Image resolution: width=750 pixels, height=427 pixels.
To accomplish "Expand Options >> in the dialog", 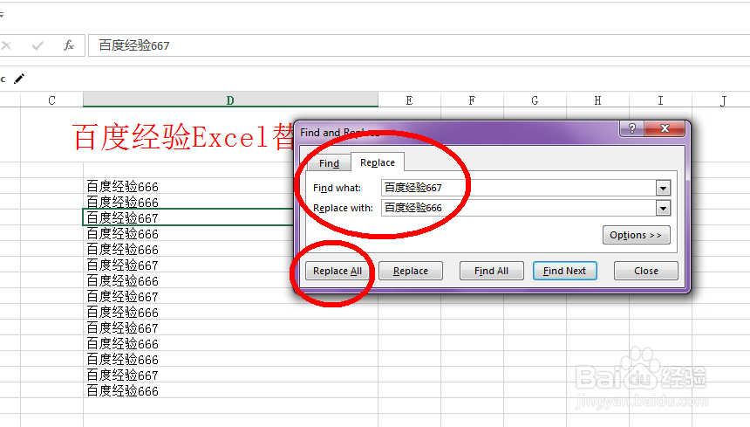I will click(636, 235).
